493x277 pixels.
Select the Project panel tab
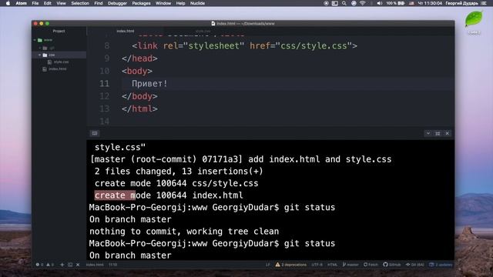pos(59,31)
